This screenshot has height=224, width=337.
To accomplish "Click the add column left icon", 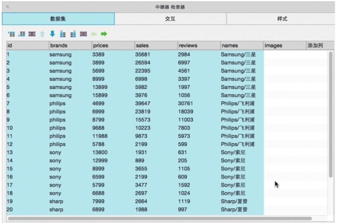I will click(x=63, y=34).
